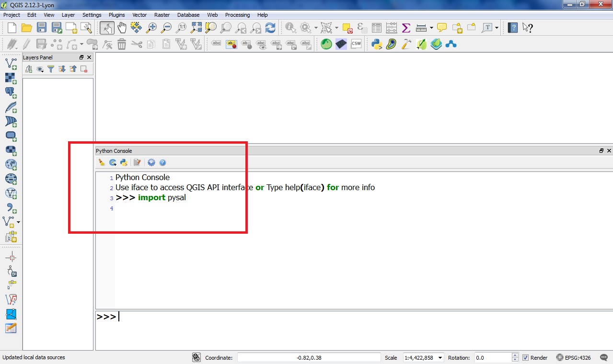Screen dimensions: 613x364
Task: Click Add PostGIS Layer elephant icon
Action: (11, 92)
